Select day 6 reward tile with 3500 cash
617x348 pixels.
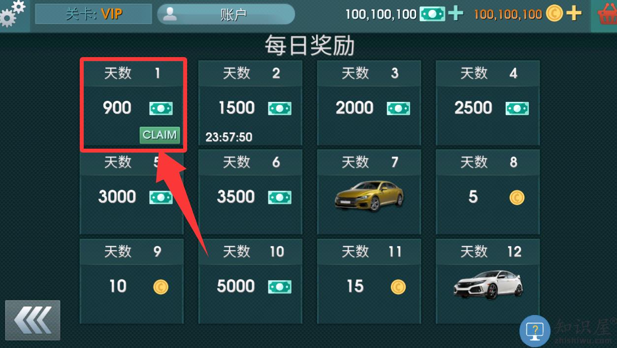point(250,192)
